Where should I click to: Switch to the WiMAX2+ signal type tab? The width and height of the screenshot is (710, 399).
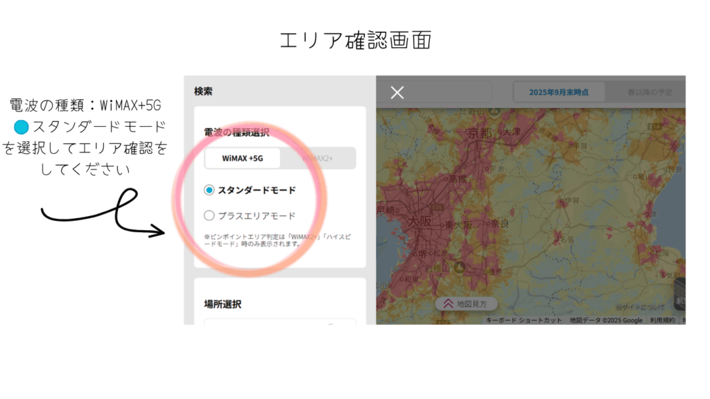318,158
